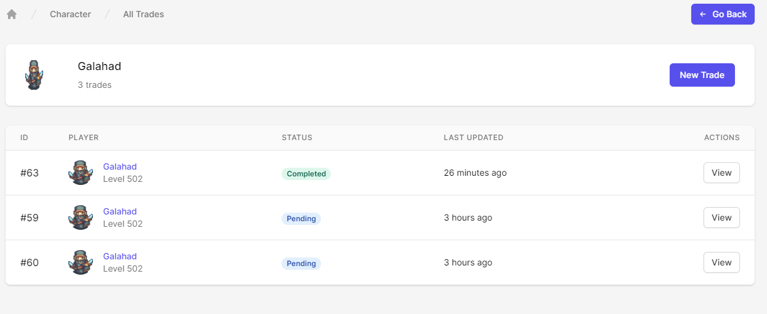Click Pending badge on trade #60

tap(301, 264)
